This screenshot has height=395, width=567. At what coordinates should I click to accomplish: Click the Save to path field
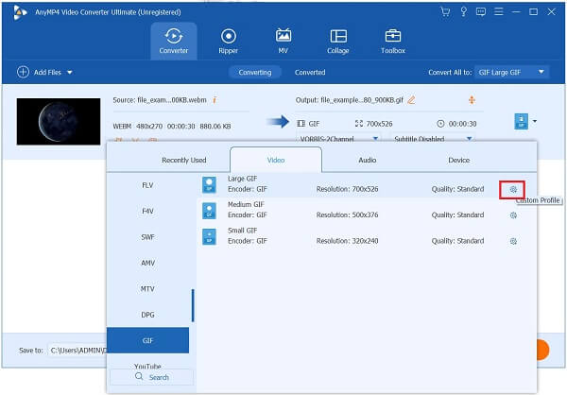77,351
